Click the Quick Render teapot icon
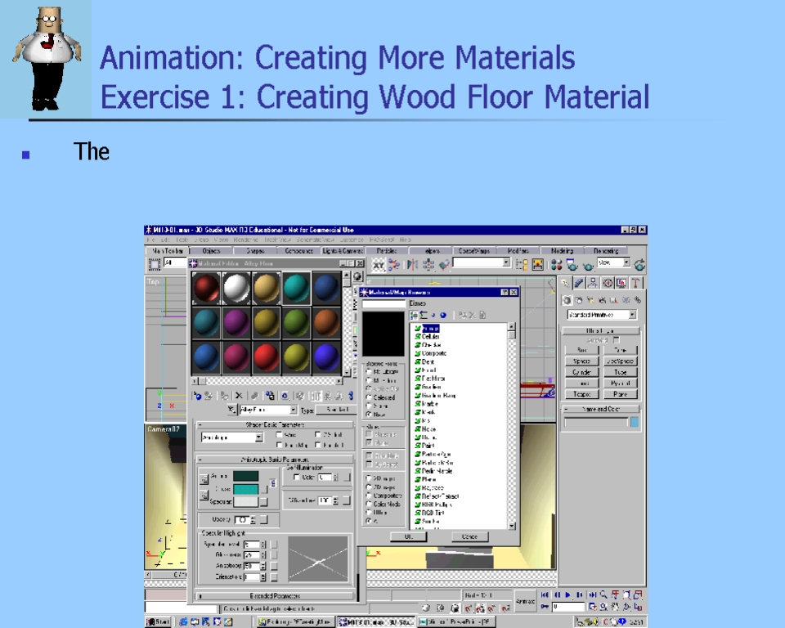This screenshot has height=628, width=785. [588, 264]
